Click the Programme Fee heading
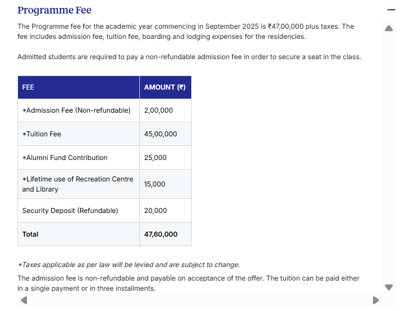Viewport: 410px width, 311px height. pyautogui.click(x=54, y=10)
